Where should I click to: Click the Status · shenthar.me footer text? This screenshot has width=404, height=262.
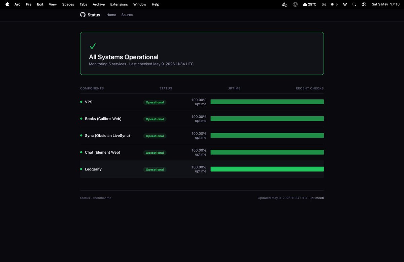pyautogui.click(x=96, y=198)
